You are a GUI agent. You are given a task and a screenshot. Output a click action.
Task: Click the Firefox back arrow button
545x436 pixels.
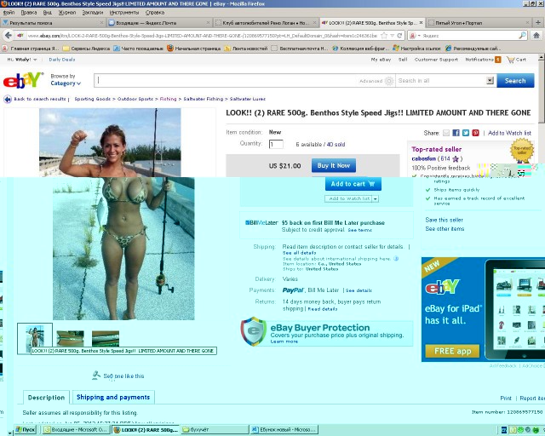point(9,36)
